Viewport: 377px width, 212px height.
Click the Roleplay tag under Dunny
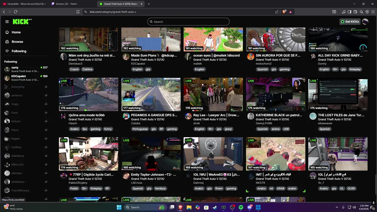click(x=355, y=69)
